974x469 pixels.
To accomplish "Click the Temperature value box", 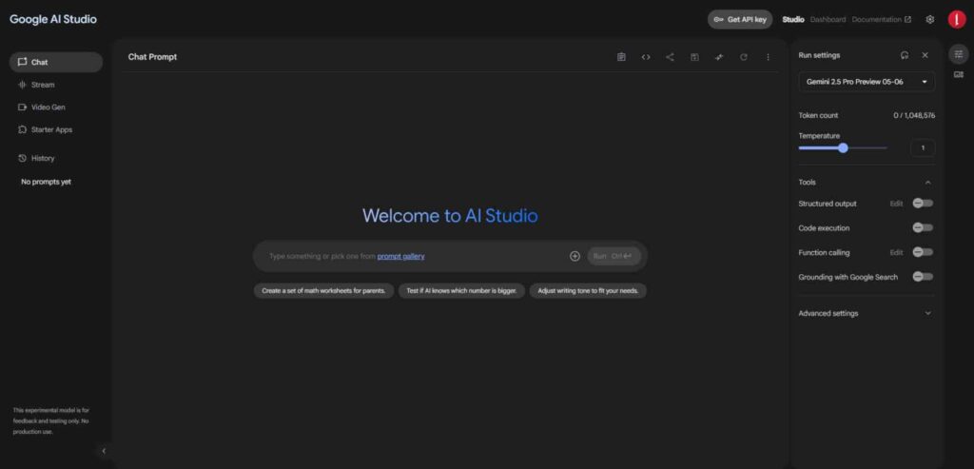I will click(x=923, y=147).
